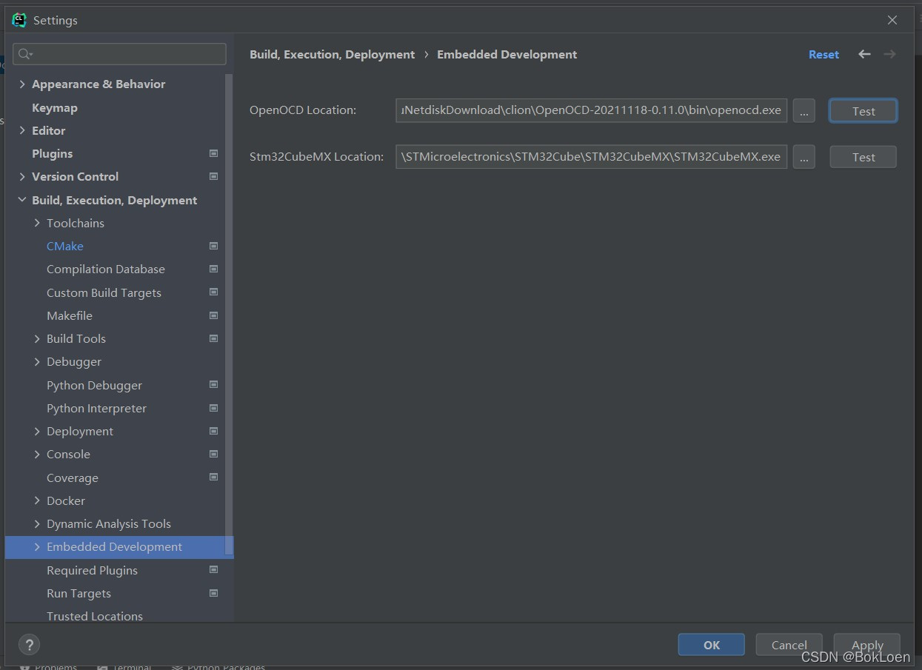Focus the settings search field
Screen dimensions: 922x670
[x=120, y=54]
